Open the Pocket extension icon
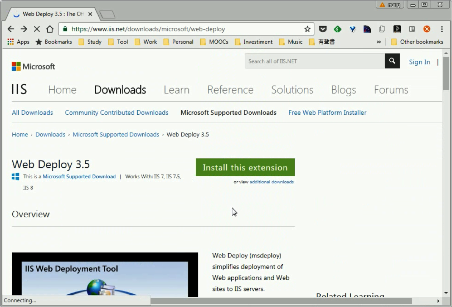Viewport: 452px width, 307px height. tap(322, 29)
